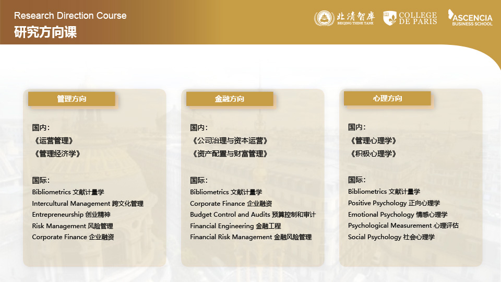Open 《公司治理与资本运营》 course entry
The image size is (501, 282).
coord(229,140)
